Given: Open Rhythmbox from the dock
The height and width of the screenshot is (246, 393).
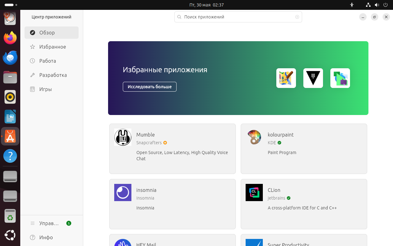Looking at the screenshot, I should pyautogui.click(x=10, y=97).
